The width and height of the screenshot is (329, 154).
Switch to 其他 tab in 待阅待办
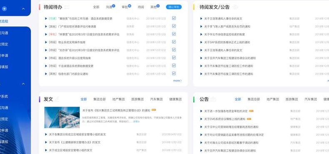pos(153,7)
